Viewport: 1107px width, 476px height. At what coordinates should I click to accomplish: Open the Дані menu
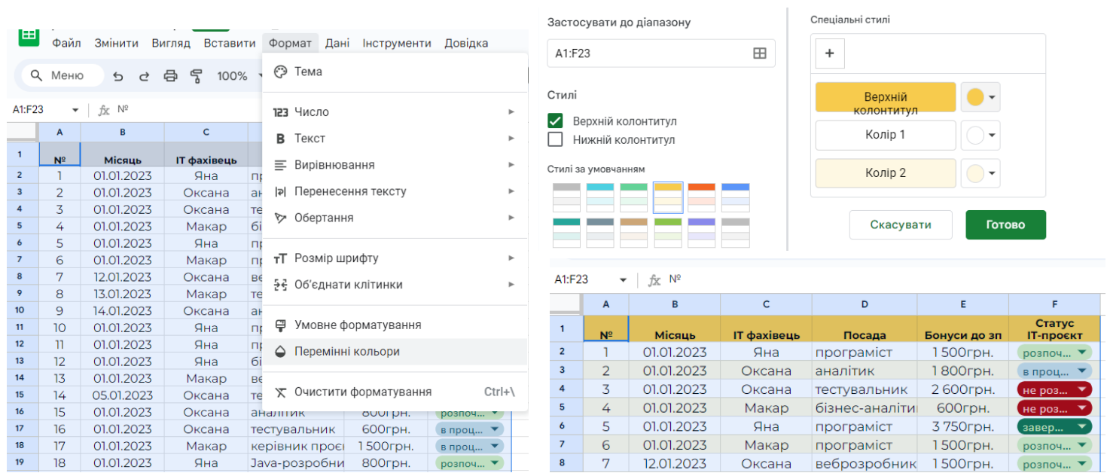point(337,43)
